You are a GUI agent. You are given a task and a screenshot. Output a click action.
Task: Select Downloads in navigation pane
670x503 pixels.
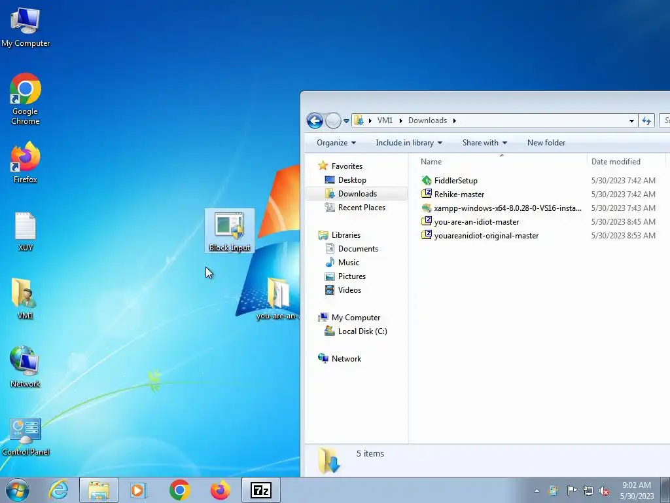(357, 194)
